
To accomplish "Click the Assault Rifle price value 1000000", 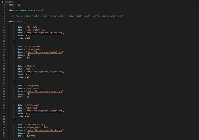I will [31, 136].
